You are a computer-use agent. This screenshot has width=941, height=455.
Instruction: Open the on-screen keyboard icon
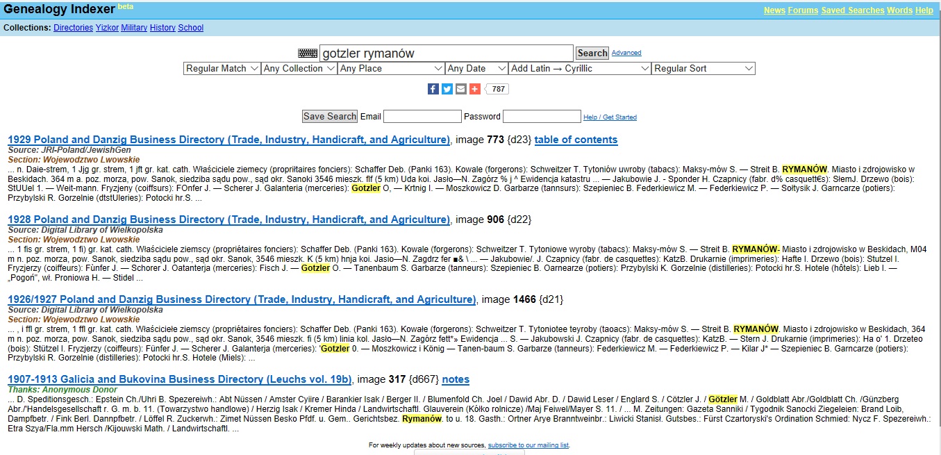[x=307, y=53]
